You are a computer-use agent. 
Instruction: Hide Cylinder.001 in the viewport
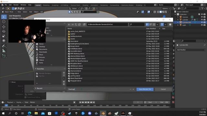point(202,22)
